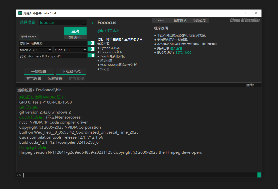The image size is (278, 189).
Task: Click the Python 3.10.6 list entry
Action: pos(110,48)
